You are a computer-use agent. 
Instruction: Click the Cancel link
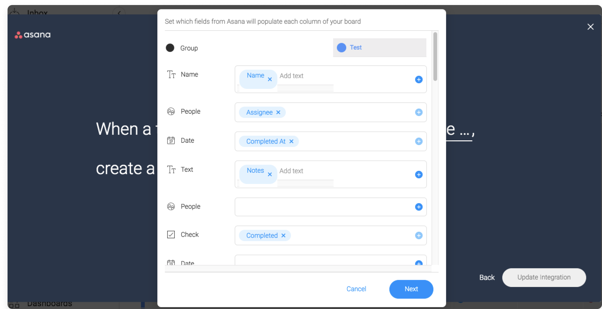pyautogui.click(x=356, y=289)
